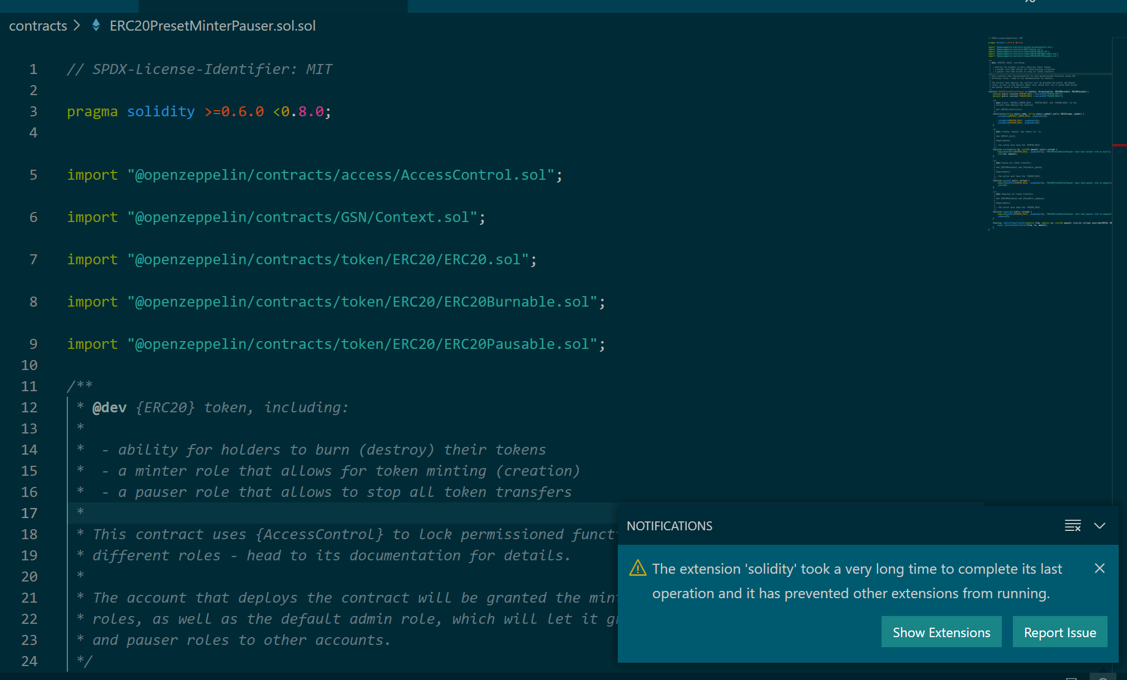Click the 'Report Issue' button
Screen dimensions: 1127x680
pyautogui.click(x=1060, y=632)
